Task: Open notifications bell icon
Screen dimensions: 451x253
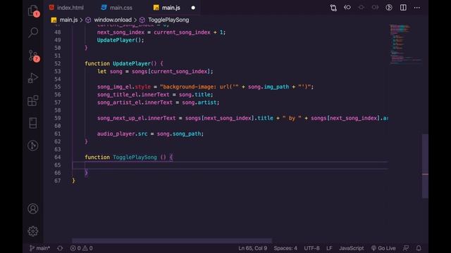Action: (419, 248)
